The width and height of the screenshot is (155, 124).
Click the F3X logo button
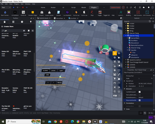click(x=115, y=96)
